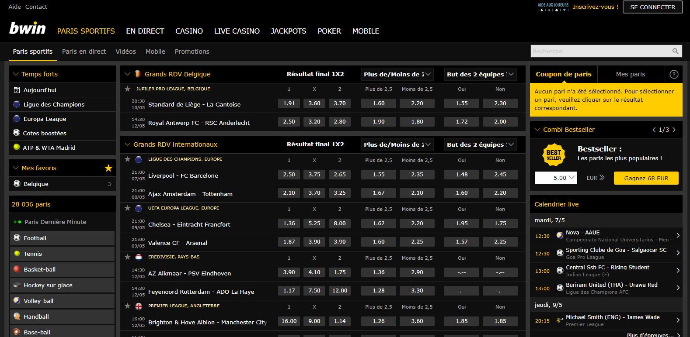
Task: Click the EUR double-arrow icon
Action: tap(602, 178)
